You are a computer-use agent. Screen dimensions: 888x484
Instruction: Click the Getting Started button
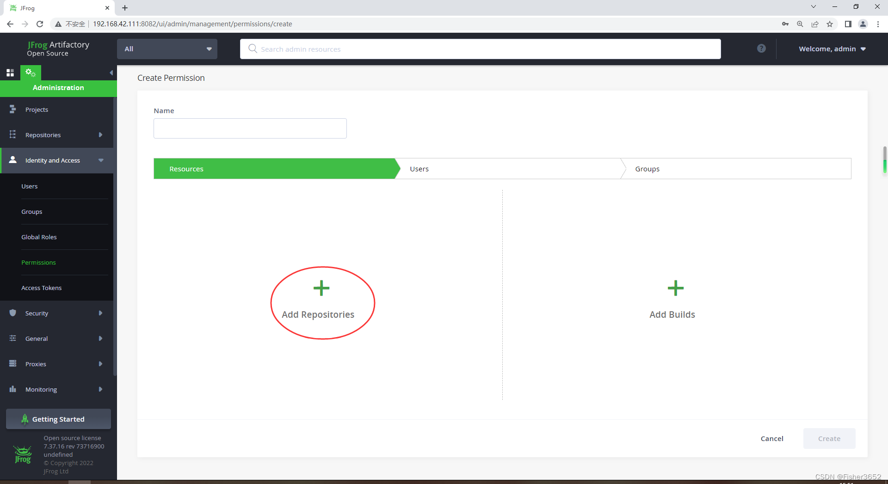58,419
